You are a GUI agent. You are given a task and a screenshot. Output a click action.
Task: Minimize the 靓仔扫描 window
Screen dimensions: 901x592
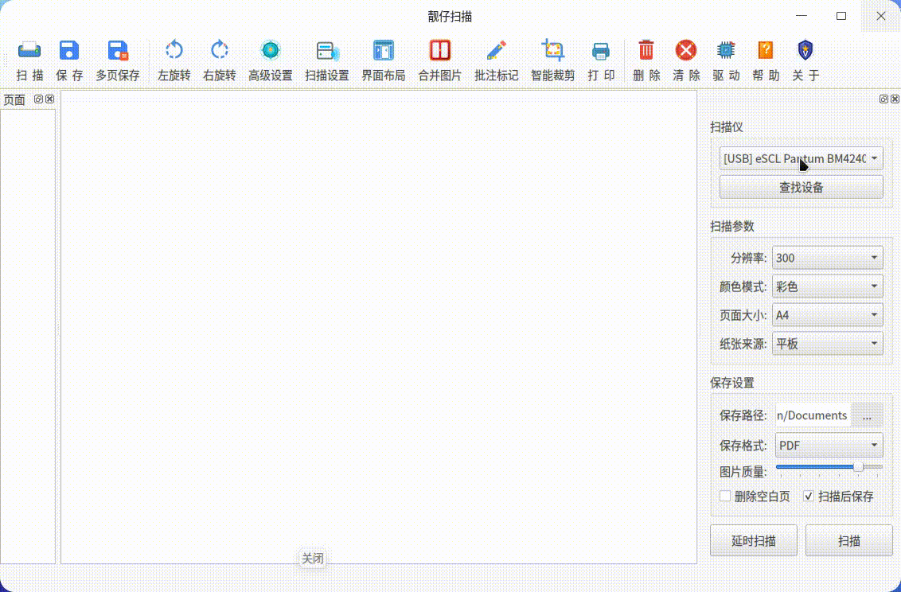point(802,16)
